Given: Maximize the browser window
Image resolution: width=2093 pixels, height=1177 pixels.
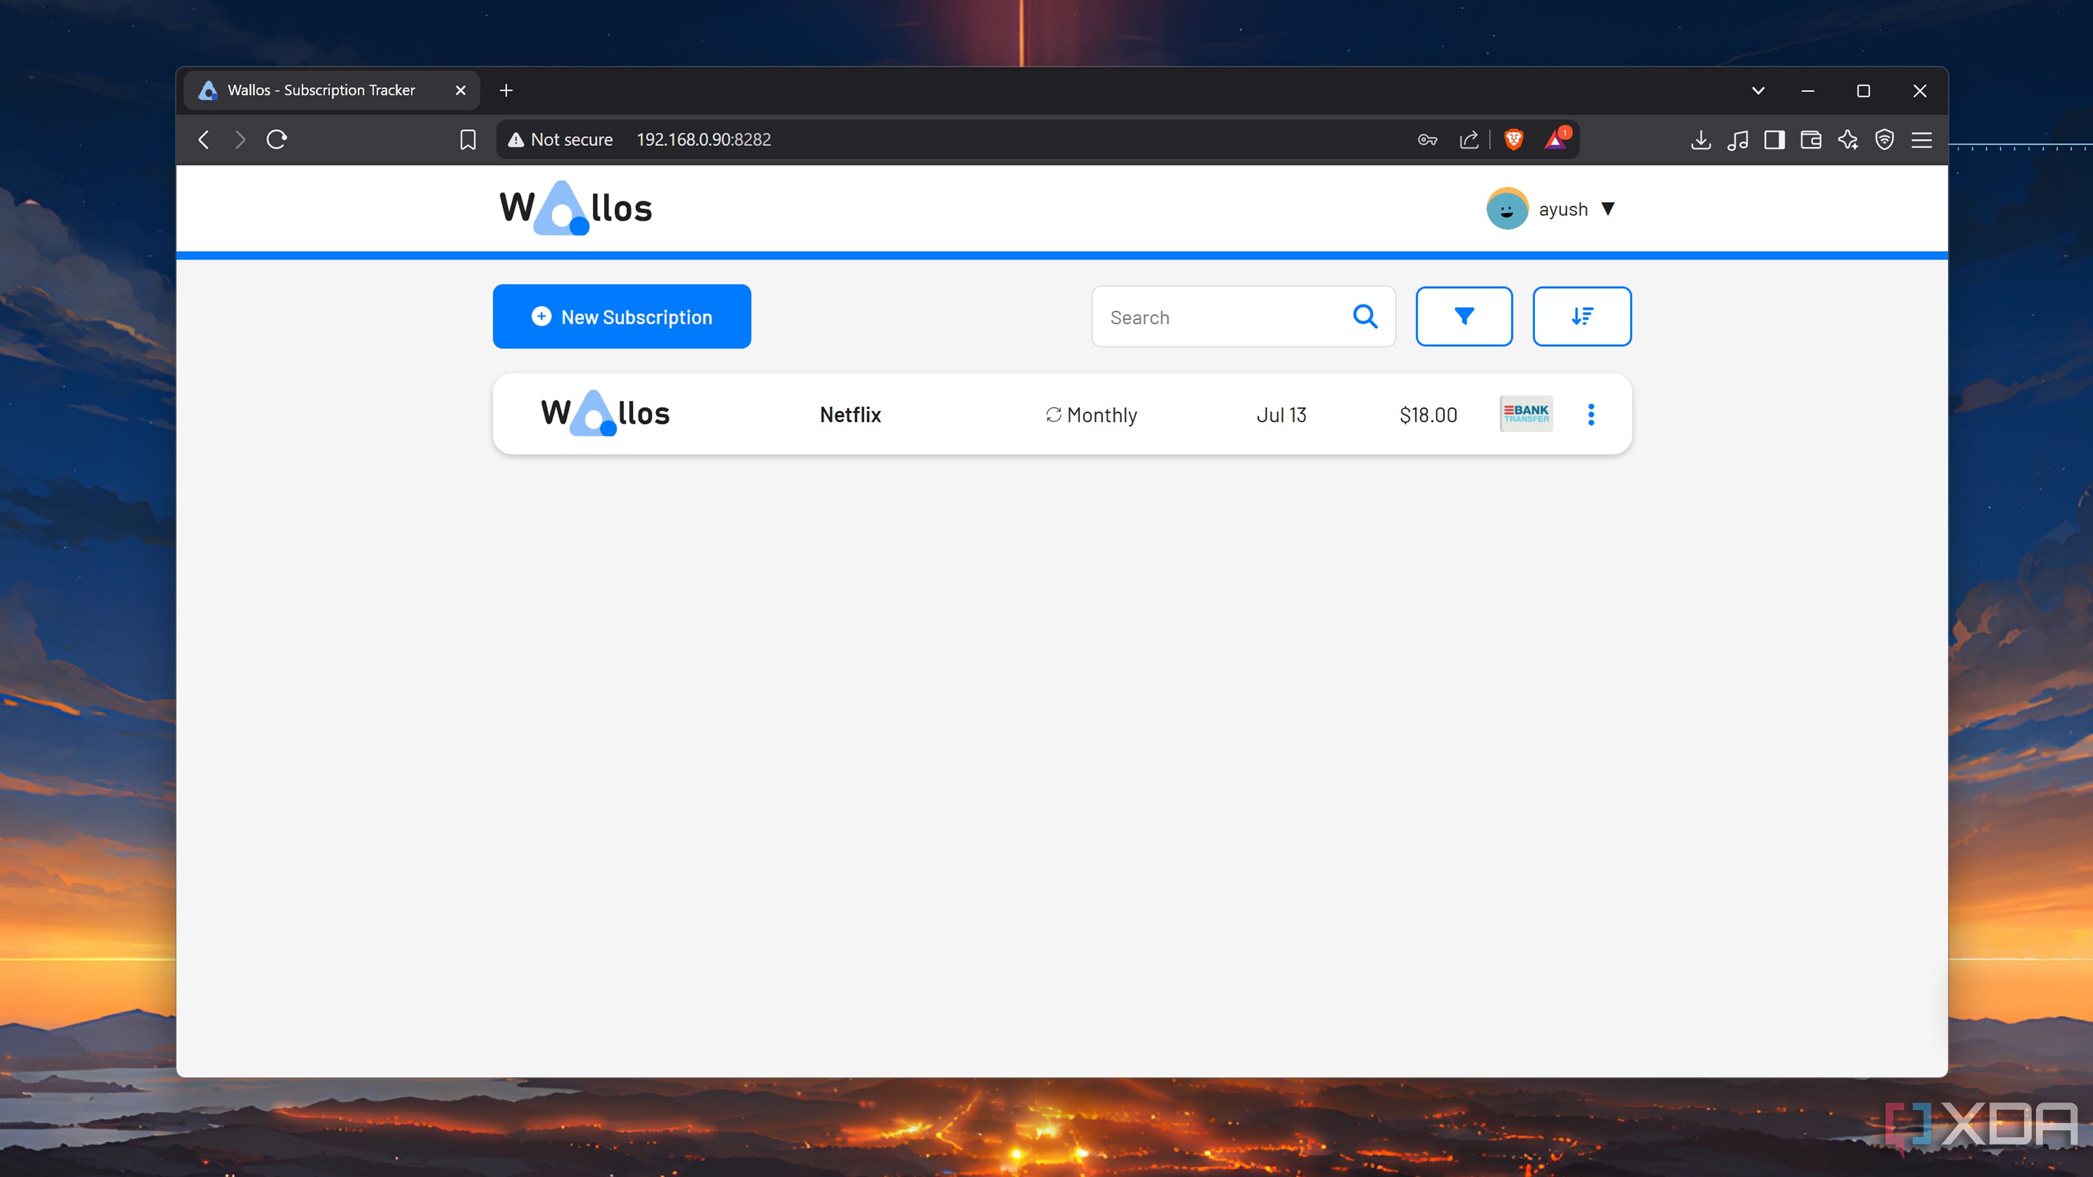Looking at the screenshot, I should pyautogui.click(x=1864, y=90).
